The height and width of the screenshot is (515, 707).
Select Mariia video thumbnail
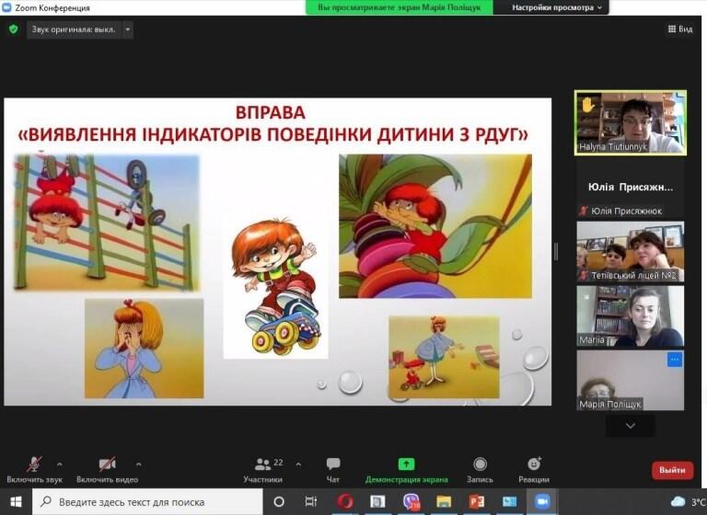[631, 315]
